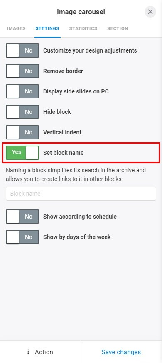Click the three-dot Action menu icon

(x=28, y=352)
